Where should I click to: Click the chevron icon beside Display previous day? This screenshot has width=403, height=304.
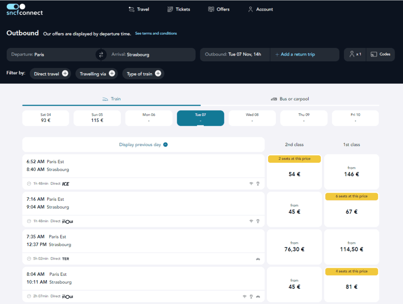click(165, 145)
